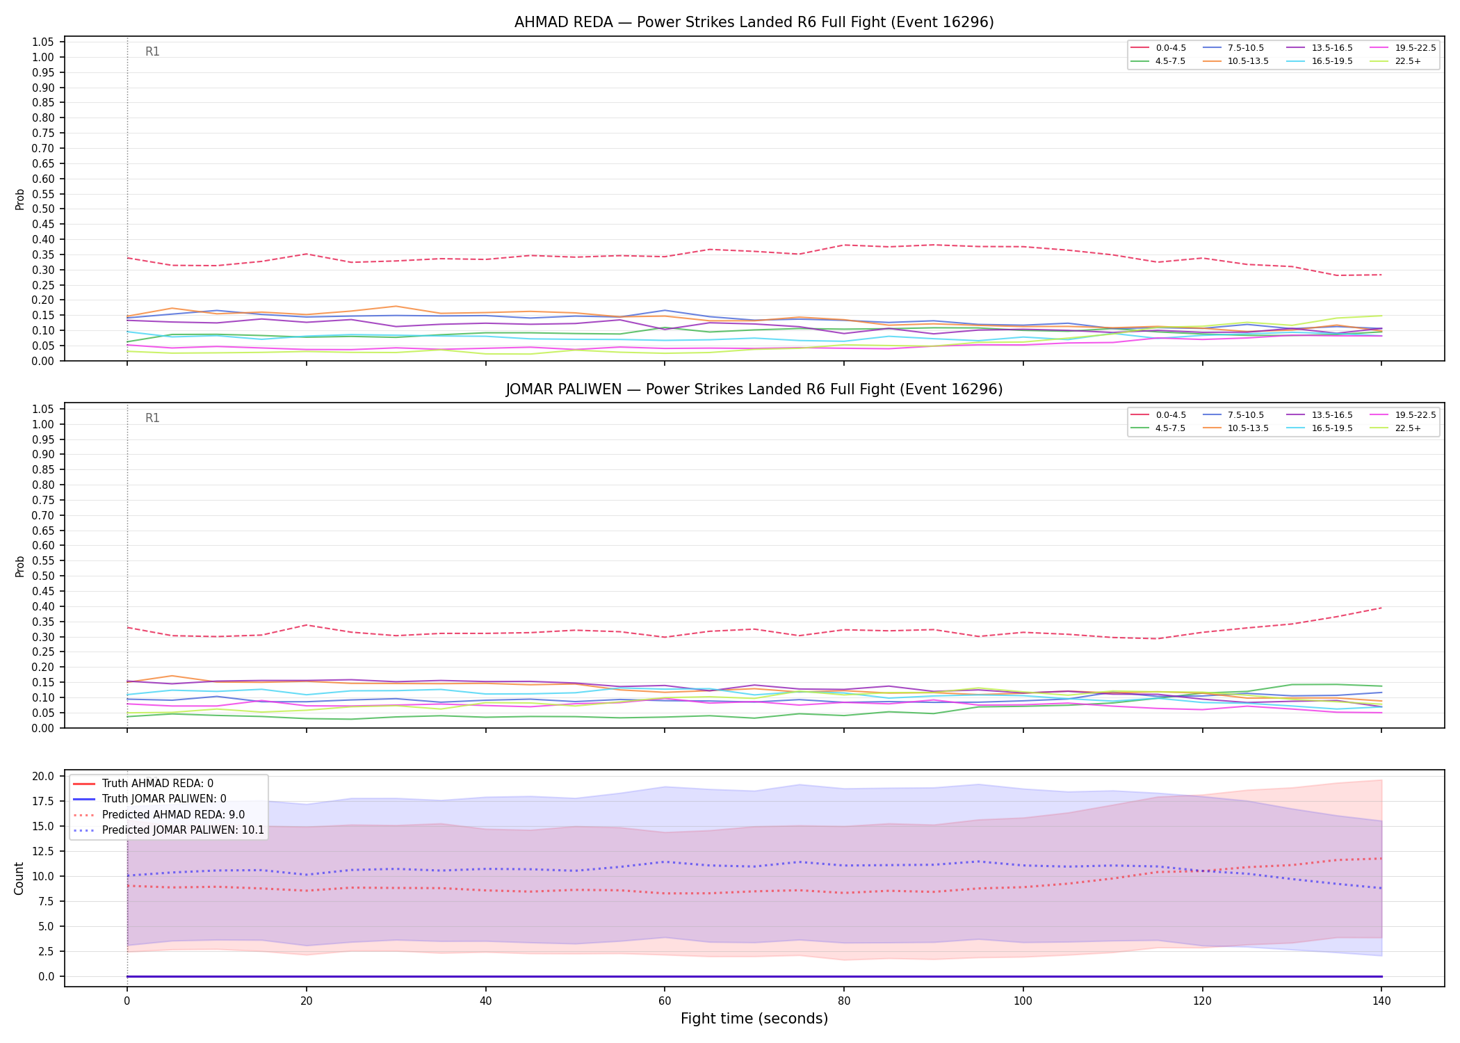Click the Fight time (seconds) axis label
This screenshot has height=1043, width=1460.
754,1019
